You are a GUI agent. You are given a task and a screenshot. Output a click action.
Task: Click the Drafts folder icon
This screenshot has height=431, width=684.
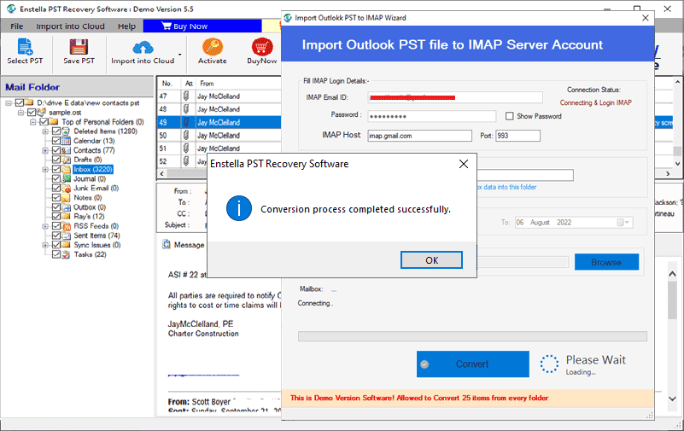pos(66,160)
